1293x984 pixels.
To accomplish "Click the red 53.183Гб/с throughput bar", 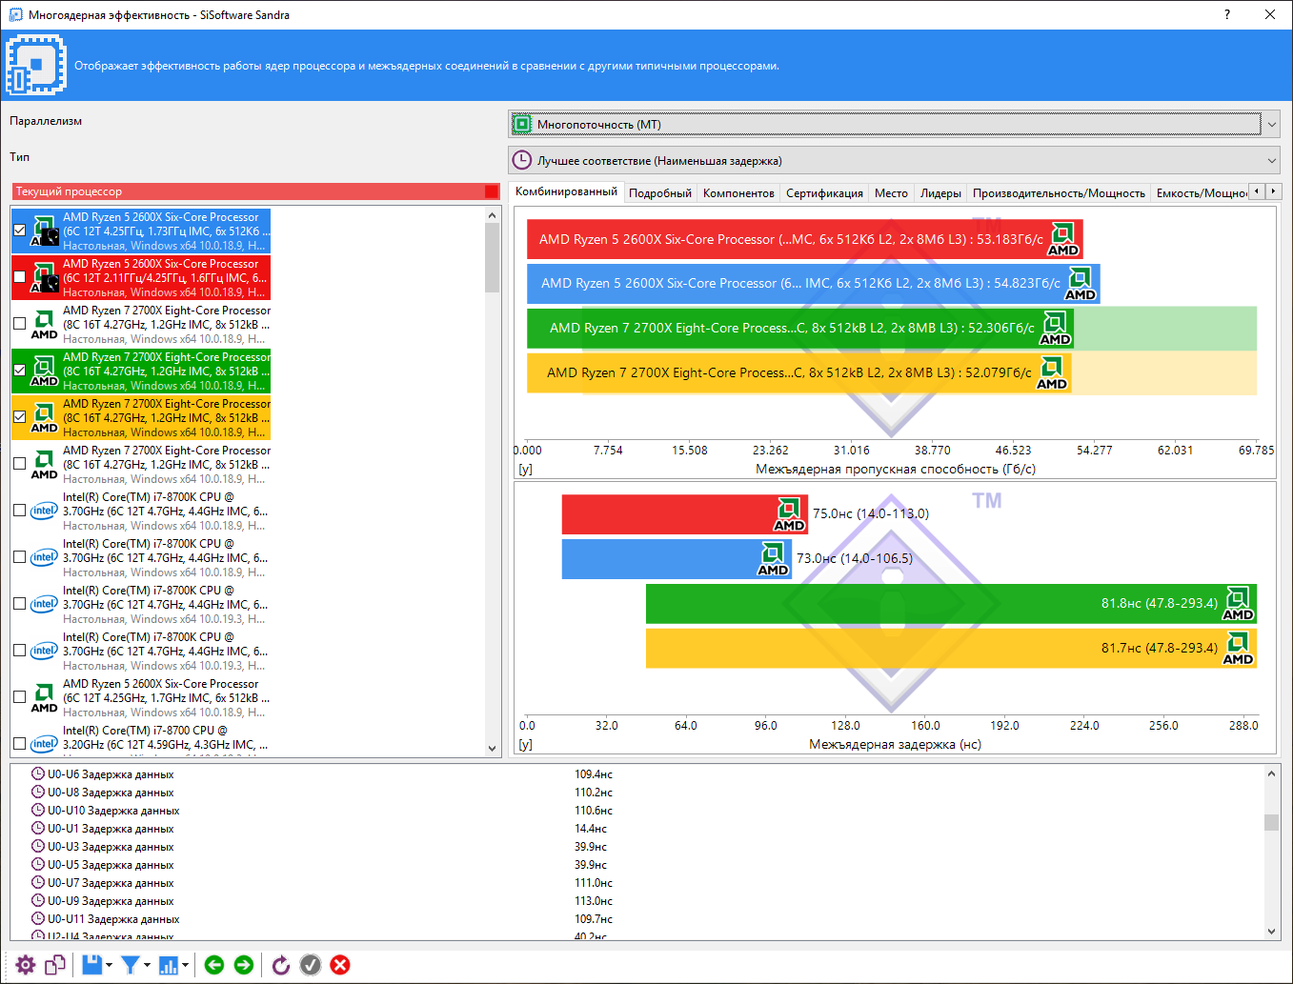I will (805, 239).
